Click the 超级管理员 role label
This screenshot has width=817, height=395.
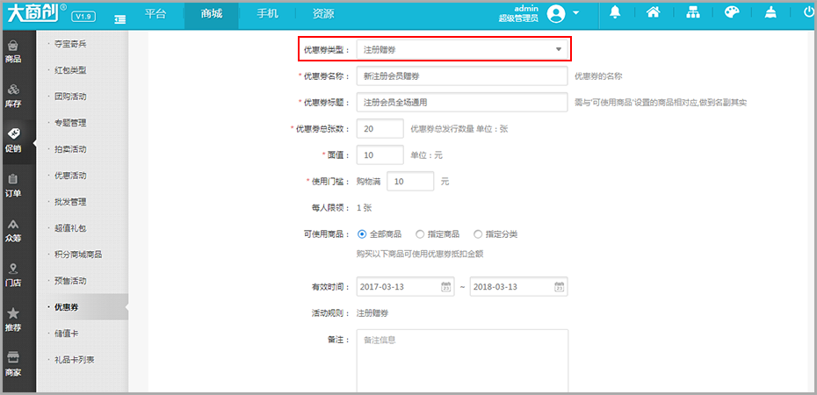click(x=518, y=18)
